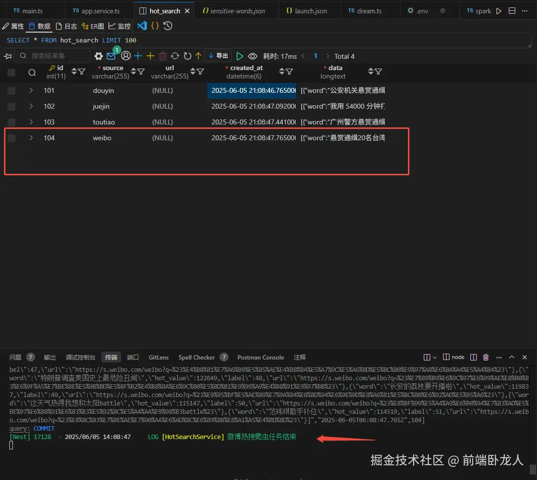Screen dimensions: 537x480
Task: Split the editor layout icon at top right
Action: point(512,10)
